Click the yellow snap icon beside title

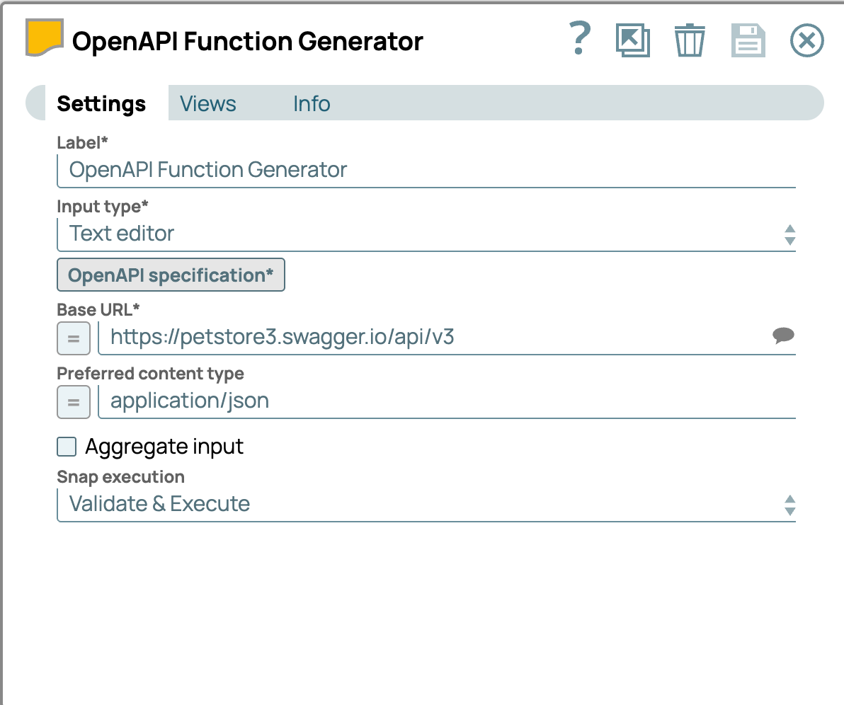[45, 38]
